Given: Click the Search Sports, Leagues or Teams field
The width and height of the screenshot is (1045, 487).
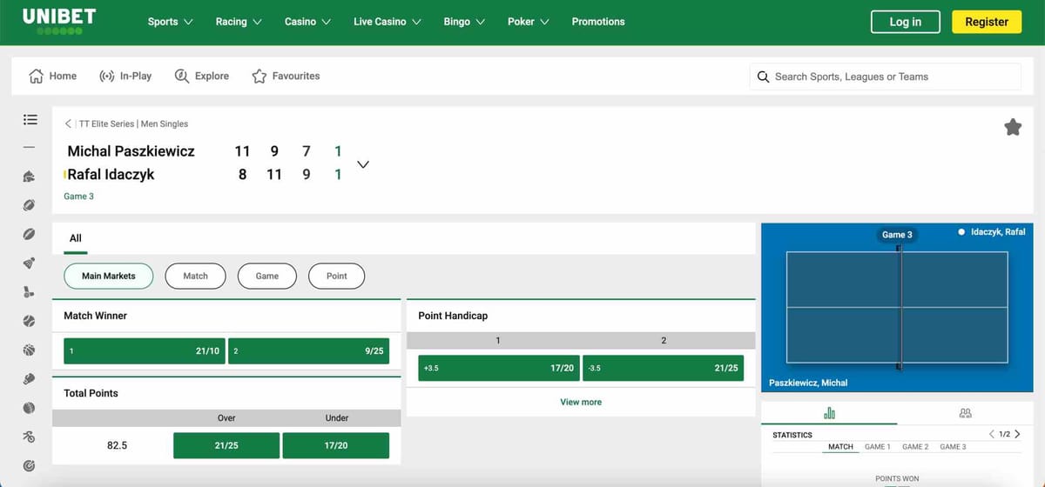Looking at the screenshot, I should pos(885,77).
